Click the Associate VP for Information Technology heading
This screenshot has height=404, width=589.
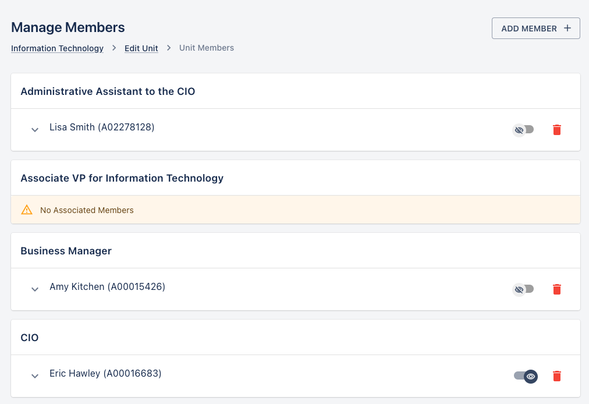pyautogui.click(x=122, y=178)
